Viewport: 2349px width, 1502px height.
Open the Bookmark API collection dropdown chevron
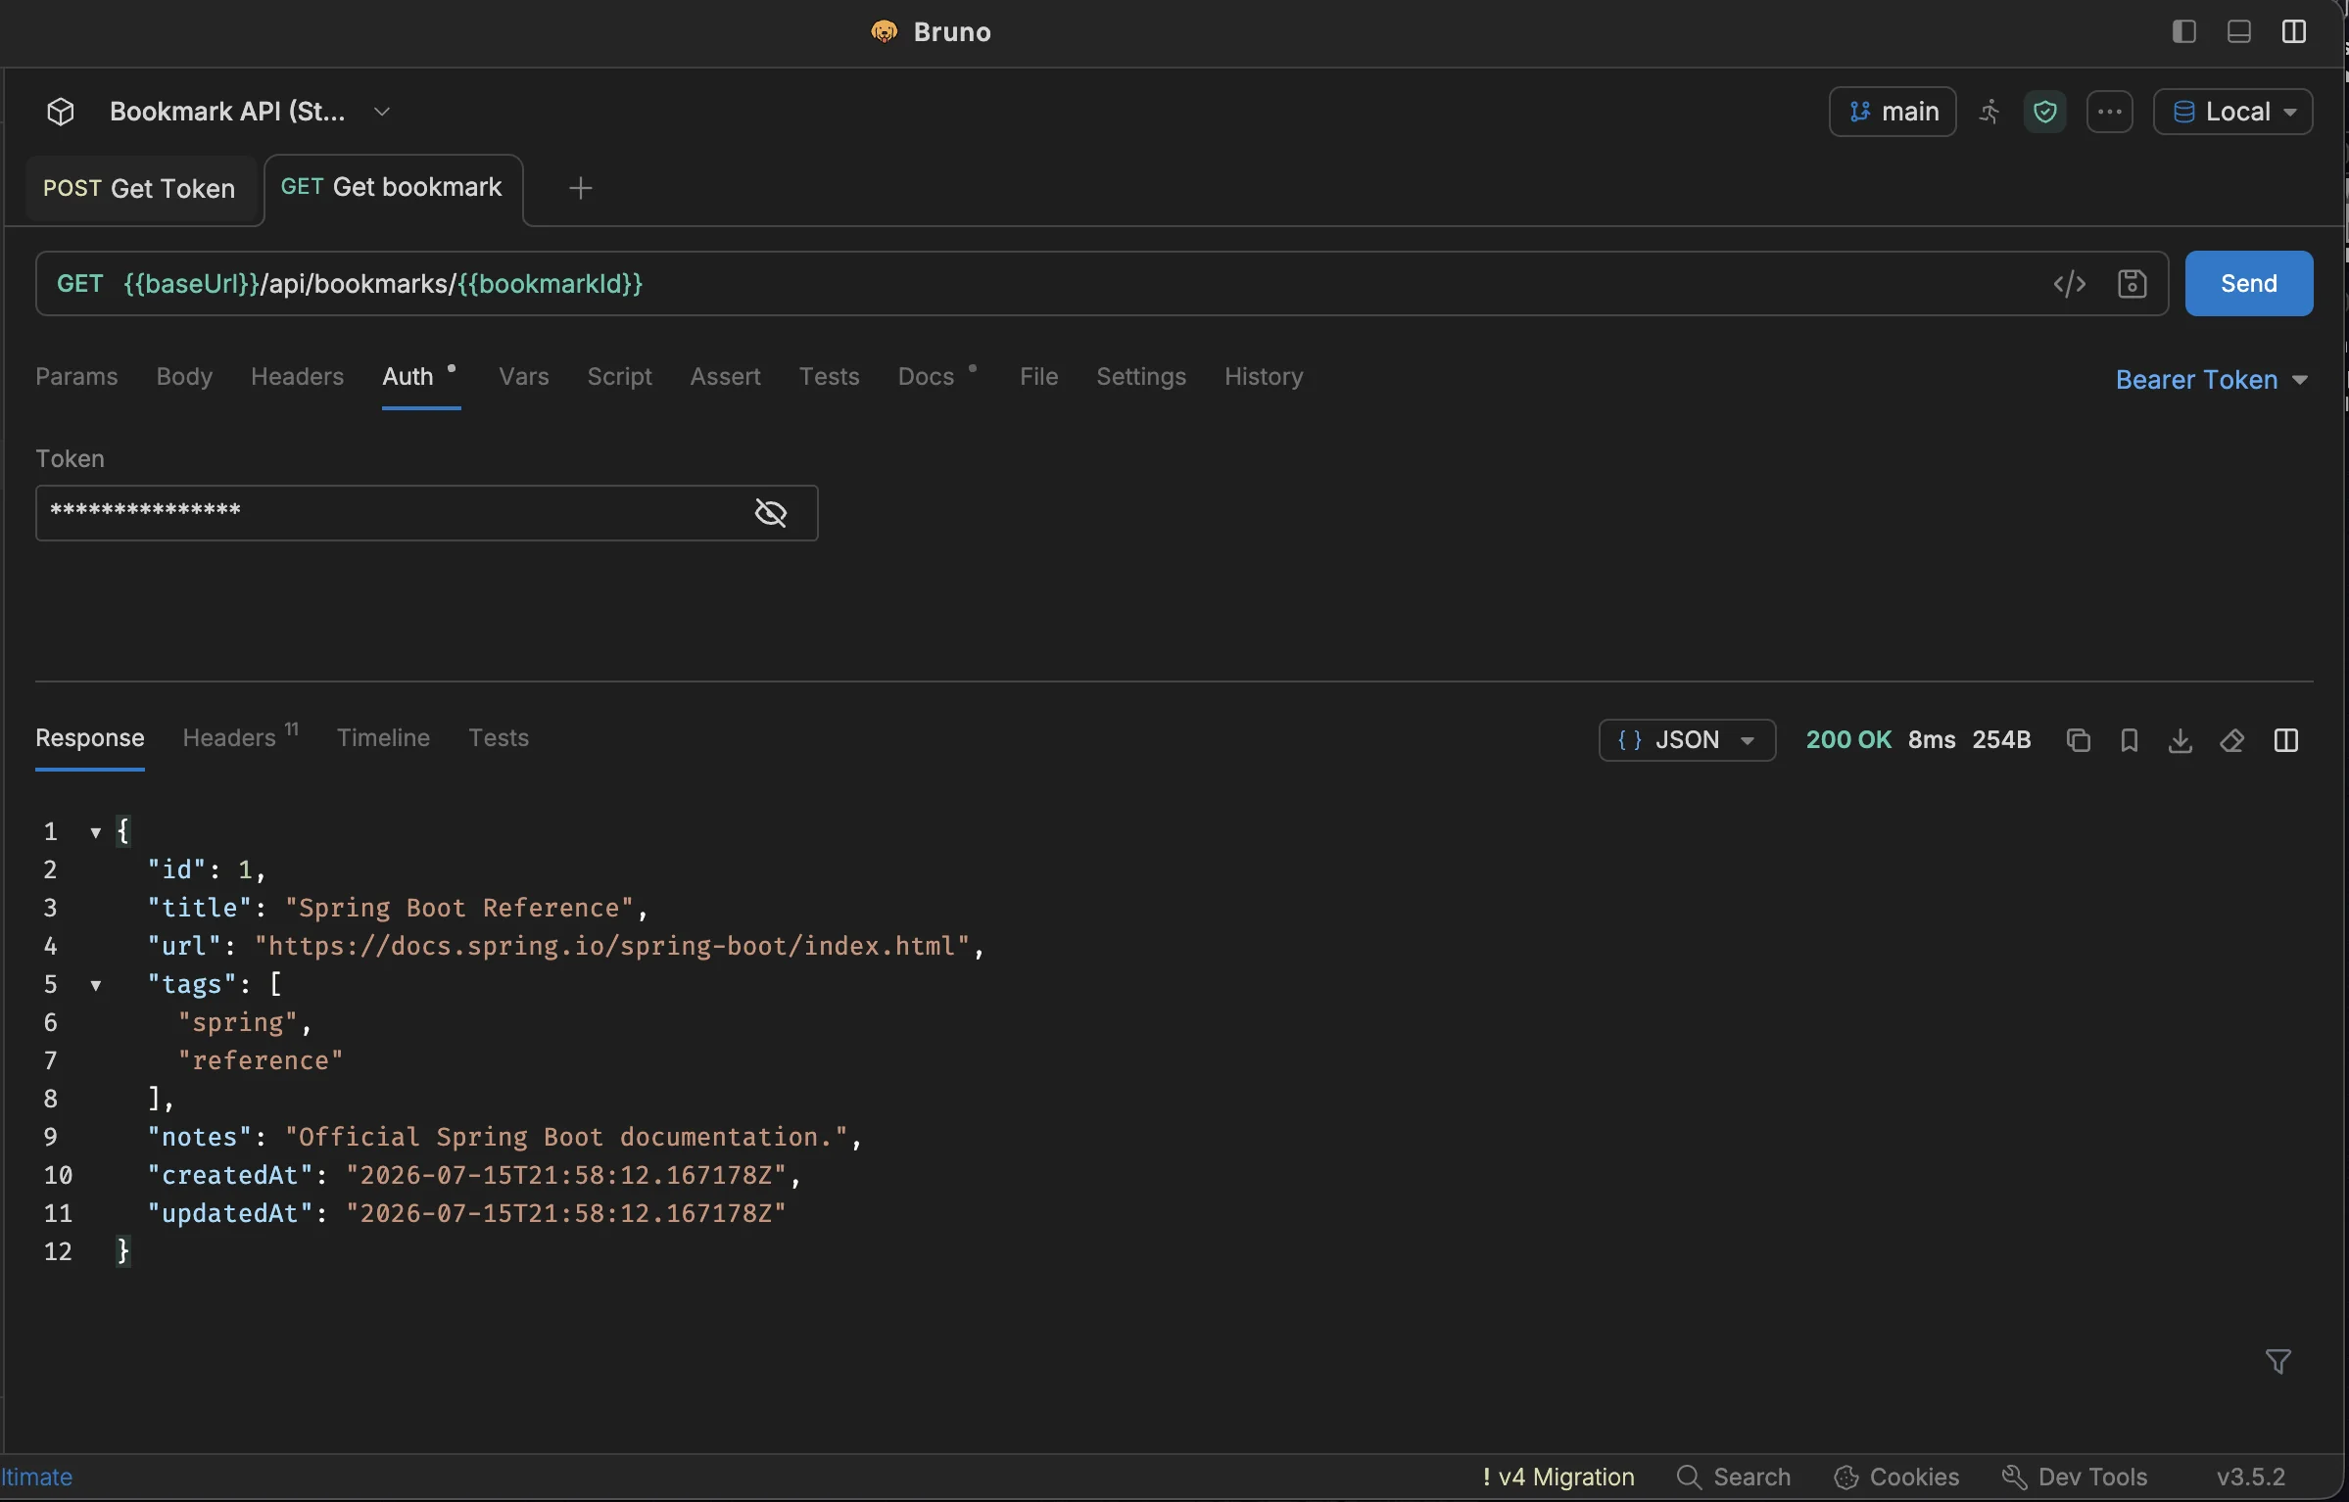(x=382, y=112)
